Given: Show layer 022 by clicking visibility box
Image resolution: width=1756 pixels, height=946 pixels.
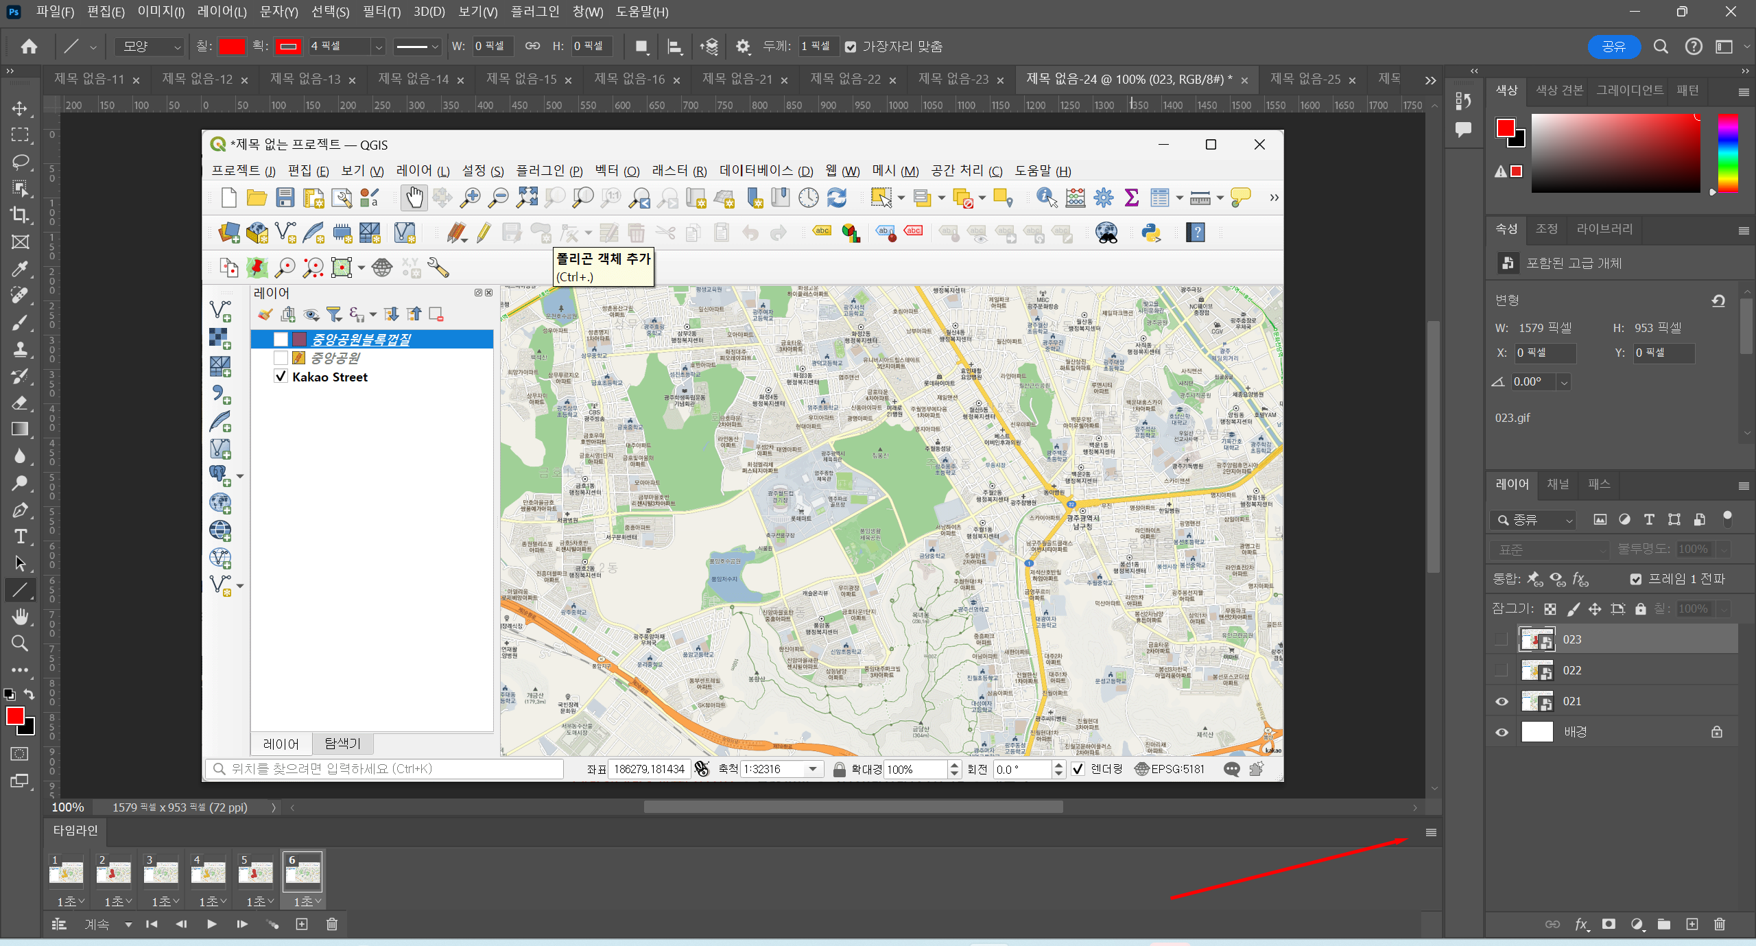Looking at the screenshot, I should tap(1502, 670).
